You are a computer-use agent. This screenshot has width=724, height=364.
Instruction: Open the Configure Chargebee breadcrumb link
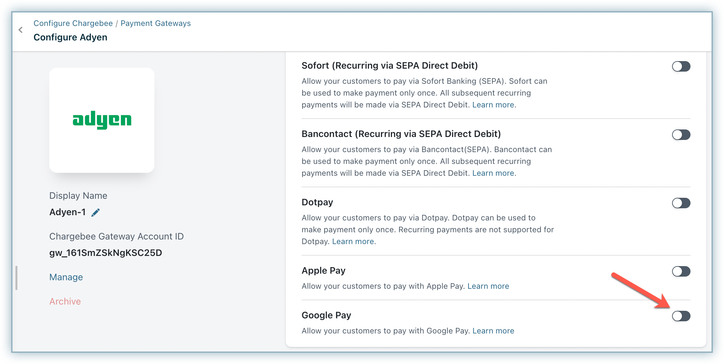coord(73,23)
